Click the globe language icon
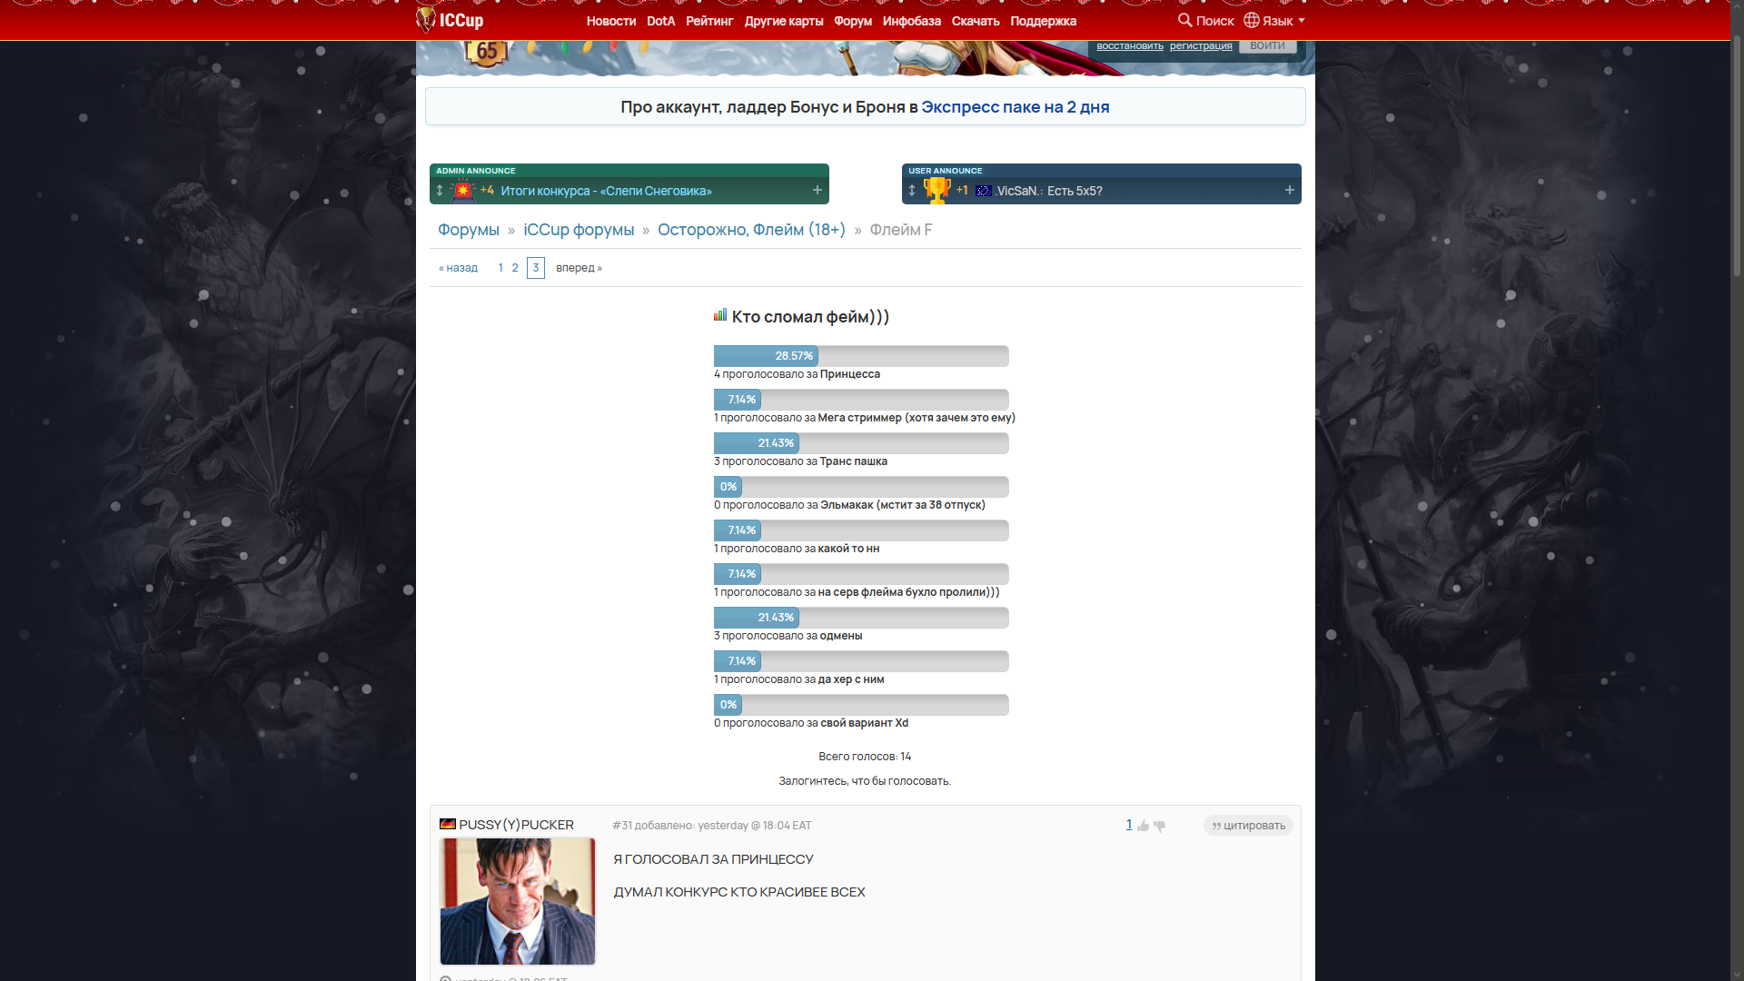1744x981 pixels. coord(1252,20)
